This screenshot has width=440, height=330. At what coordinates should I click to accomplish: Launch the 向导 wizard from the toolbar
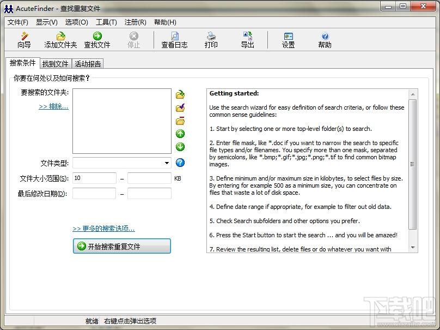point(24,40)
